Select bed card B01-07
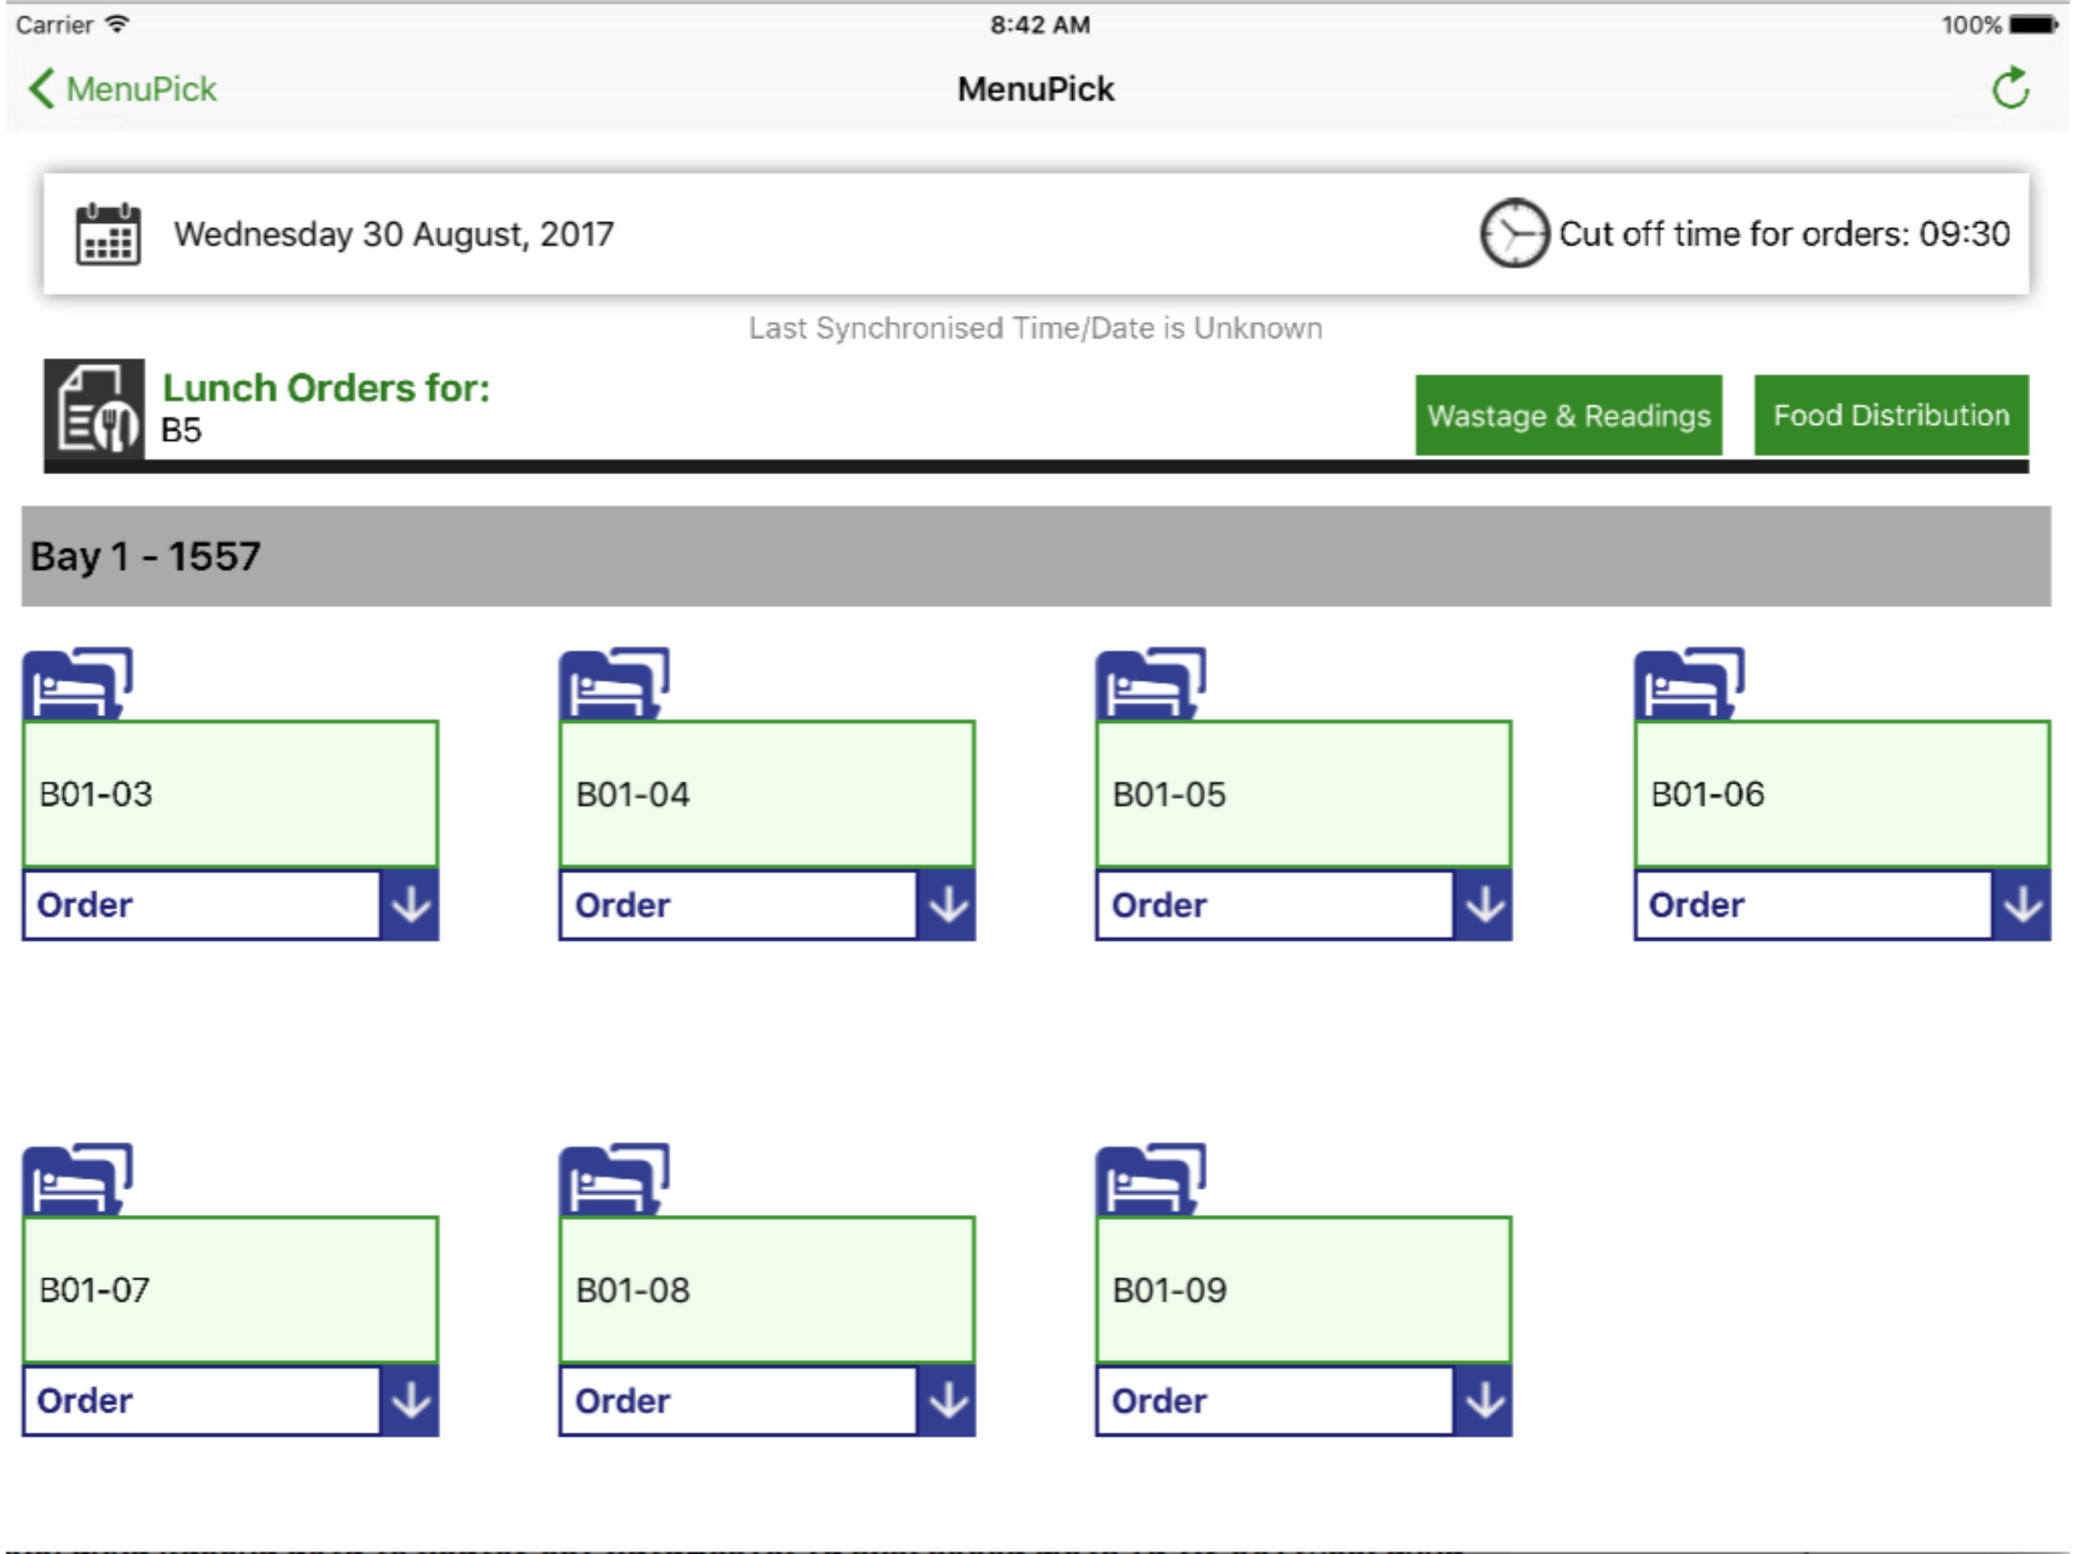2074x1554 pixels. tap(231, 1290)
